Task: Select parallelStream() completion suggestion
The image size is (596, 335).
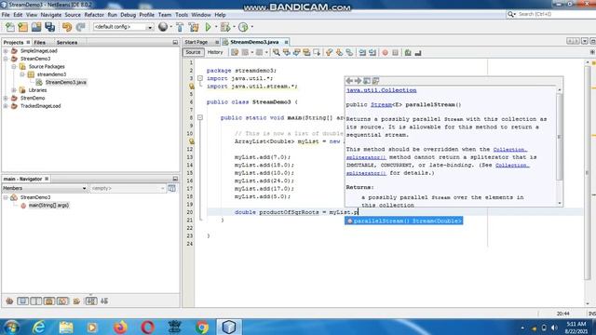Action: (x=403, y=221)
